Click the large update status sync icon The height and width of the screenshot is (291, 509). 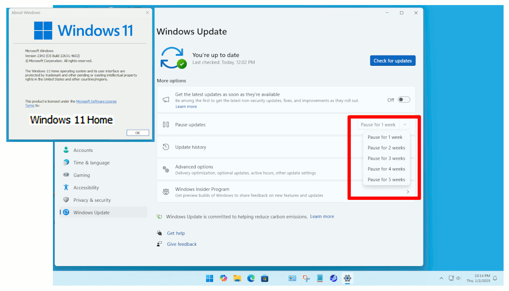[x=173, y=58]
